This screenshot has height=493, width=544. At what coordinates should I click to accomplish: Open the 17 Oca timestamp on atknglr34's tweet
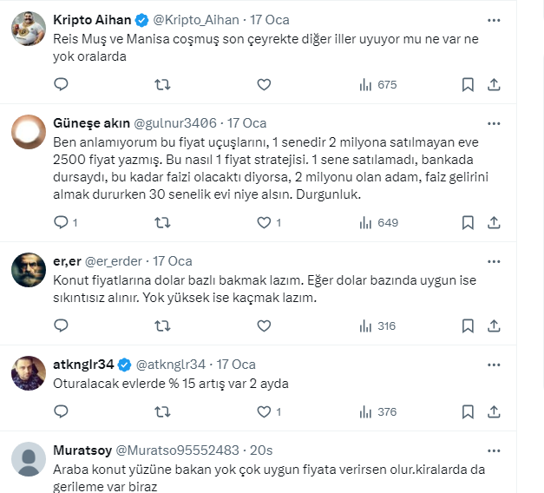[235, 364]
